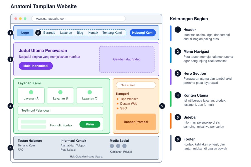Screen dimensions: 251x167
Task: Click the Layanan C label
Action: click(x=90, y=99)
